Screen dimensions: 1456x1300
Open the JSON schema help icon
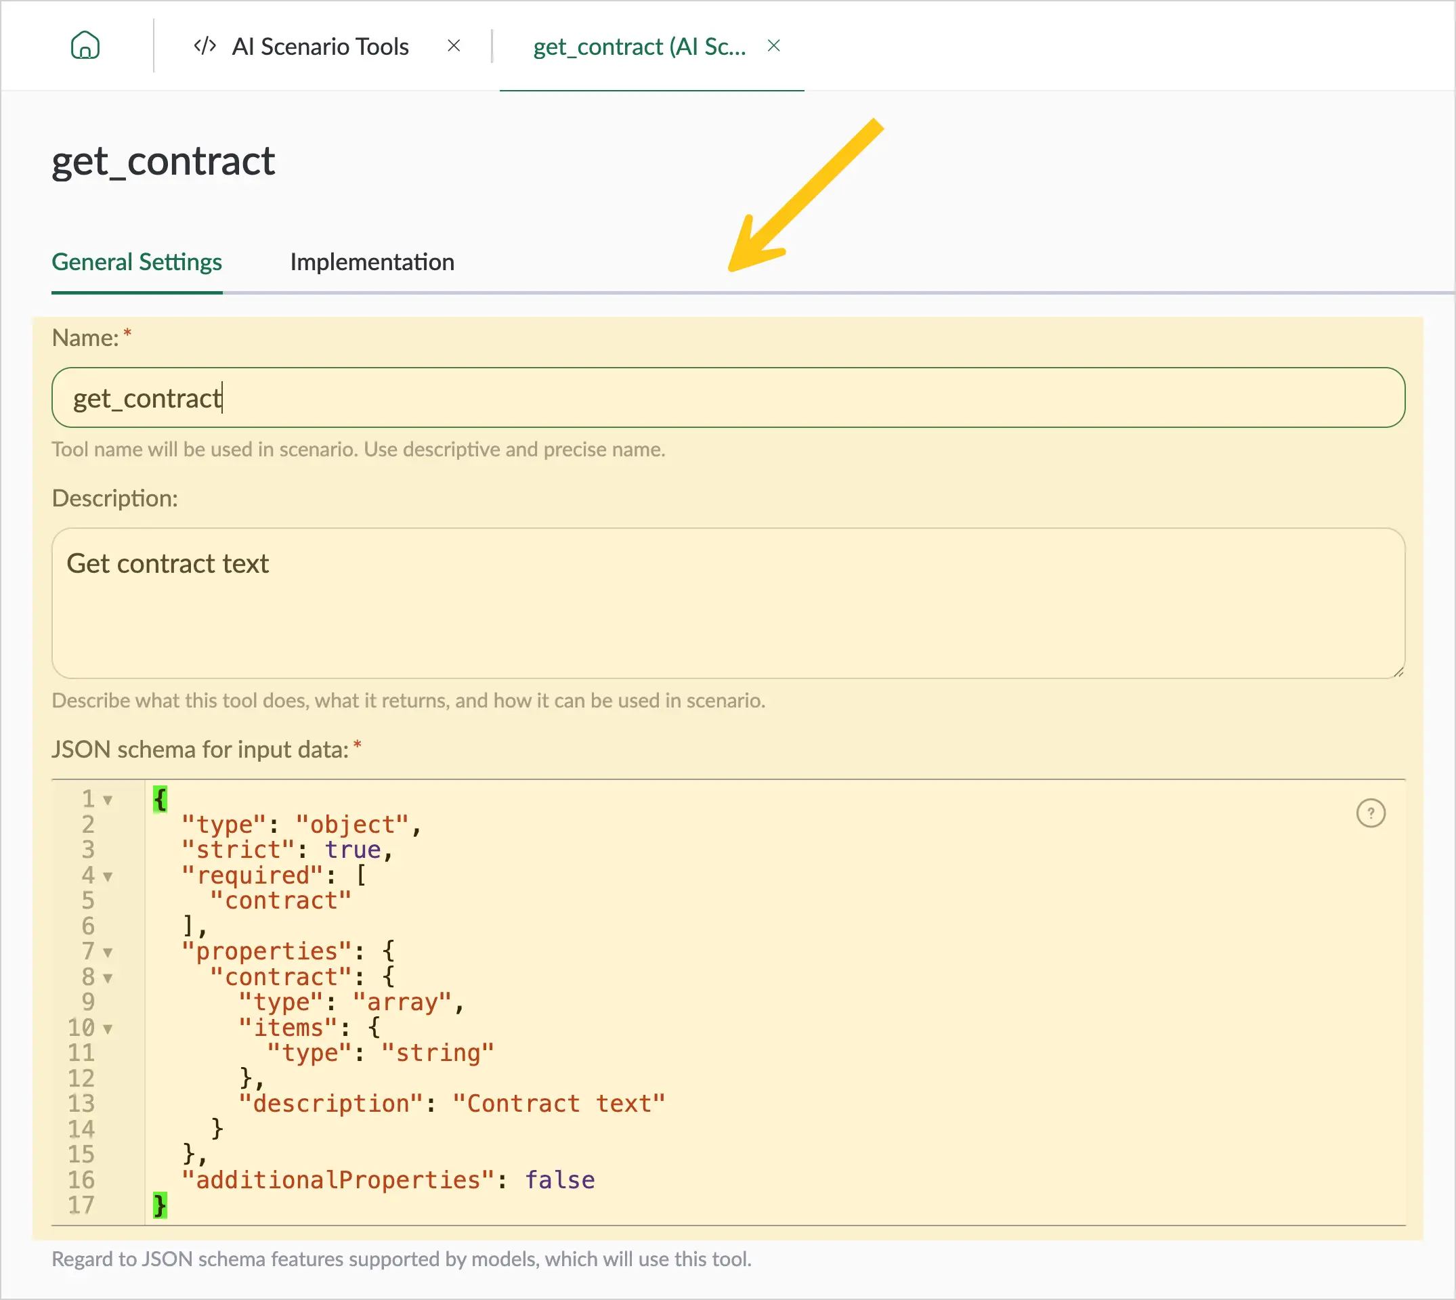1370,813
